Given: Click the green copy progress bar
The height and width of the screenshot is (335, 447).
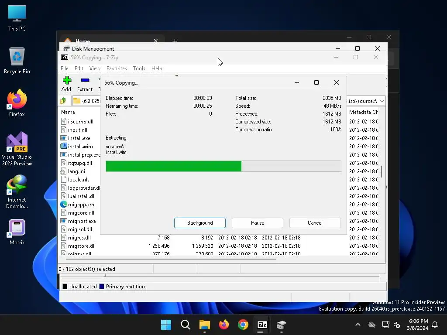Looking at the screenshot, I should pyautogui.click(x=223, y=166).
